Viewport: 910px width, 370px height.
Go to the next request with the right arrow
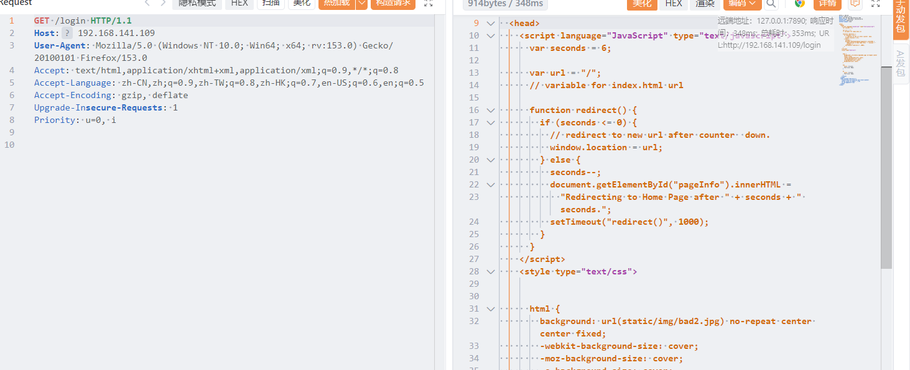[x=163, y=3]
